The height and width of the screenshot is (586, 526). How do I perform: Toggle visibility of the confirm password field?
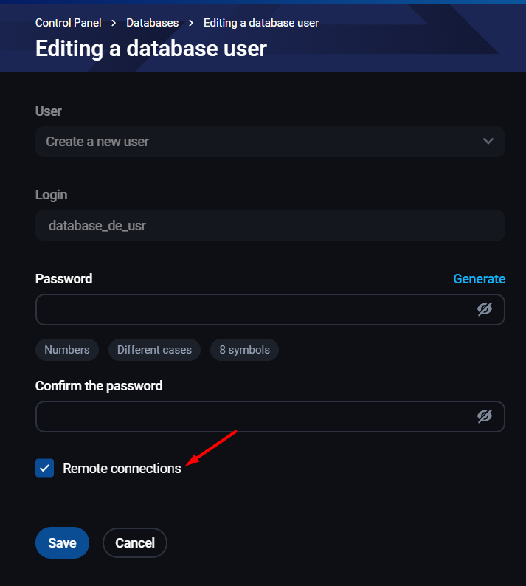point(485,416)
